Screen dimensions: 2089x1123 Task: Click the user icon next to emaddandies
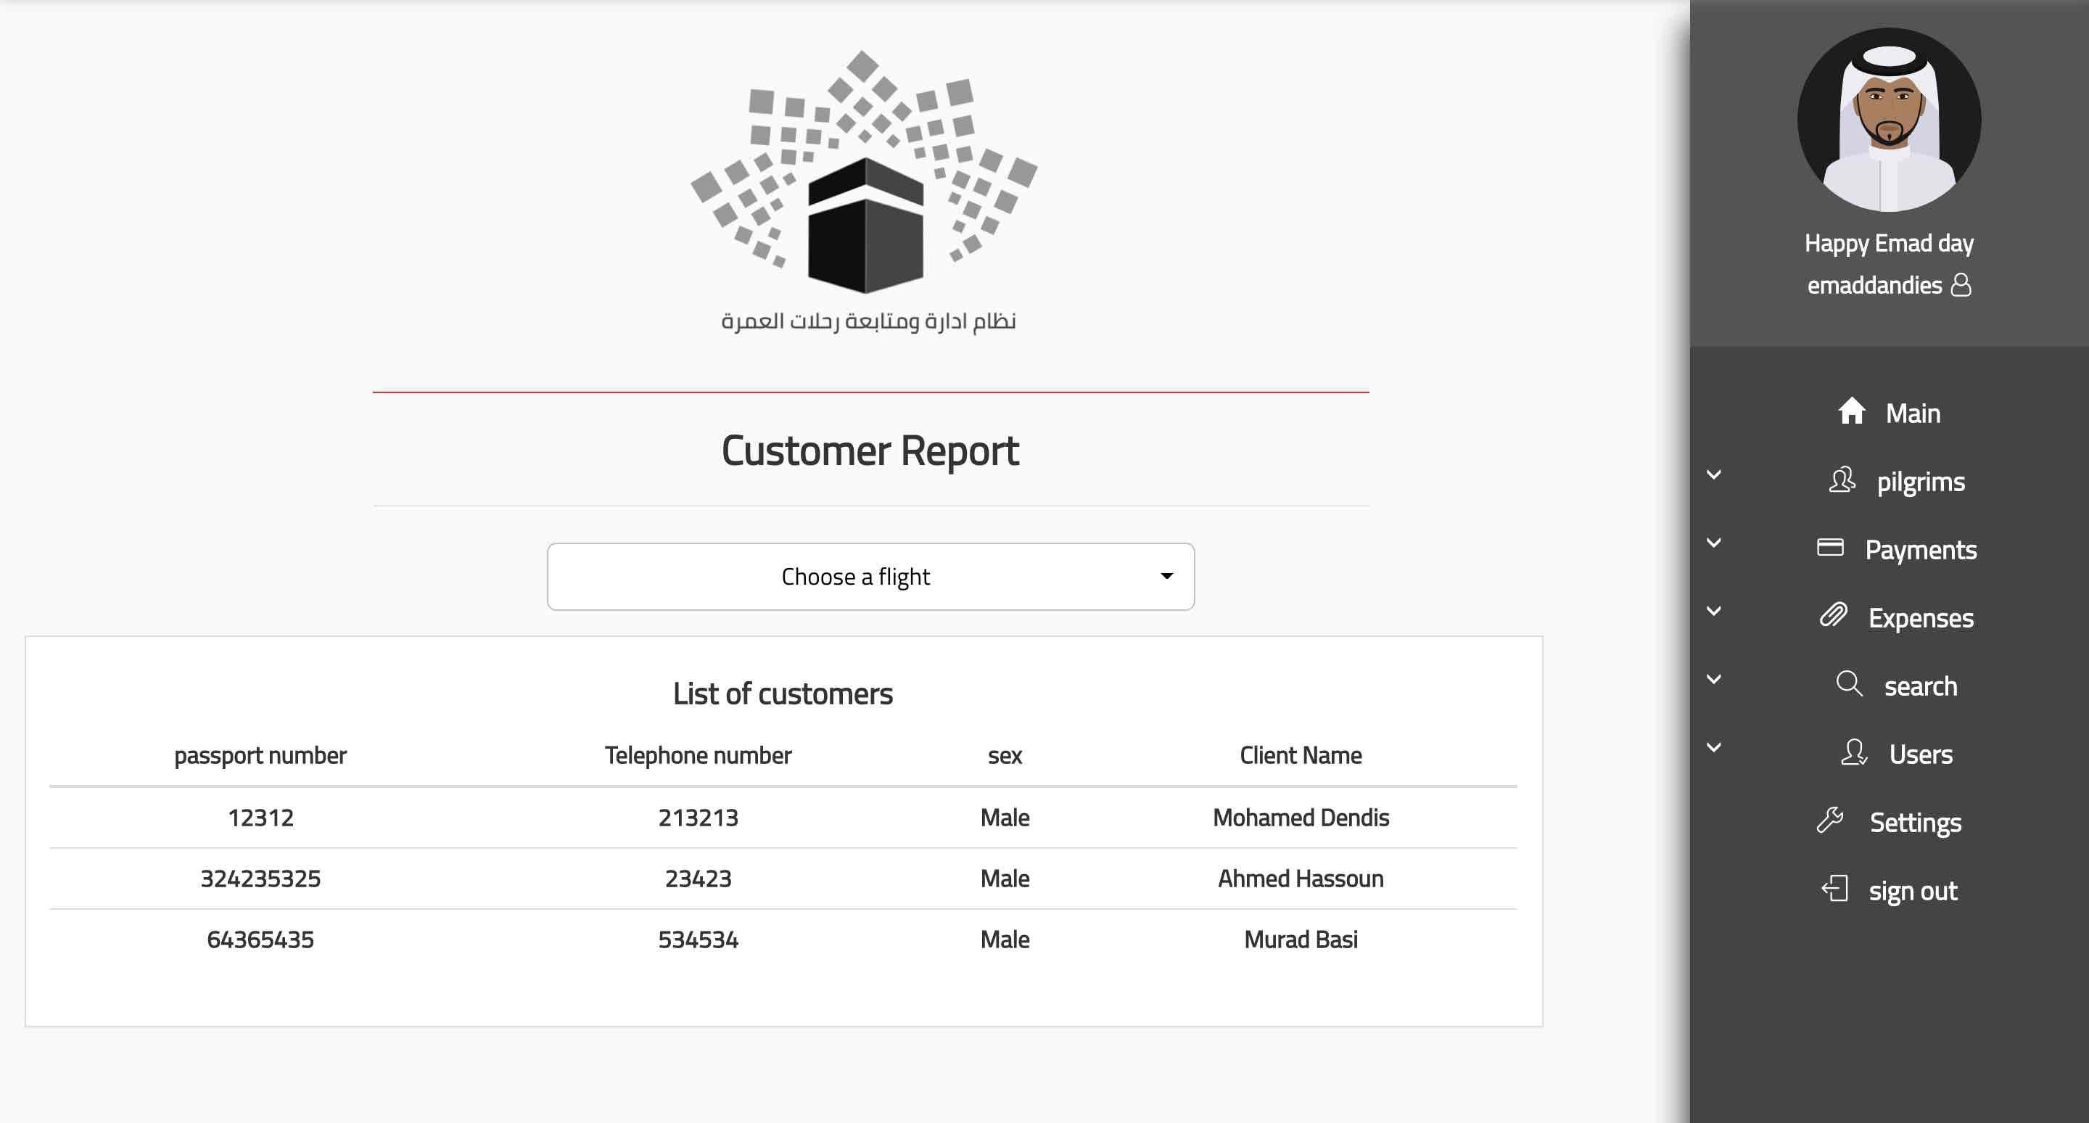pyautogui.click(x=1961, y=284)
